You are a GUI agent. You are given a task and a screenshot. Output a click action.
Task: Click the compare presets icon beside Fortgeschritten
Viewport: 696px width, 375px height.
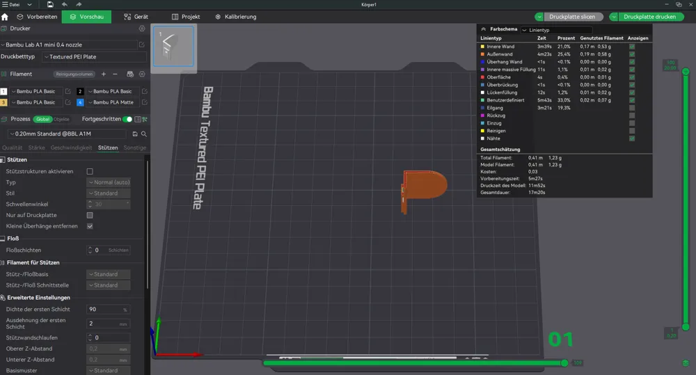coord(145,120)
